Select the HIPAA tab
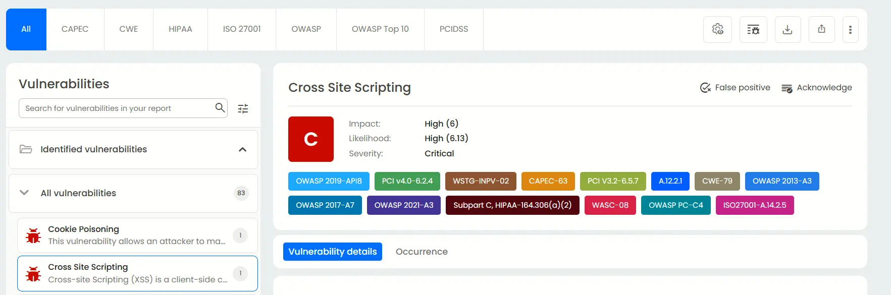 (x=180, y=29)
